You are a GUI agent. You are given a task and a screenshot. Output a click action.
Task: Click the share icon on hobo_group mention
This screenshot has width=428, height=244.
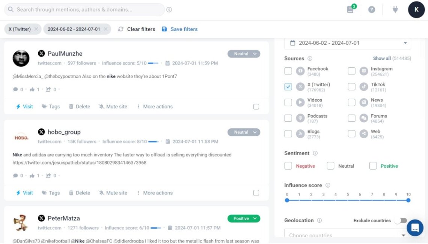click(48, 176)
